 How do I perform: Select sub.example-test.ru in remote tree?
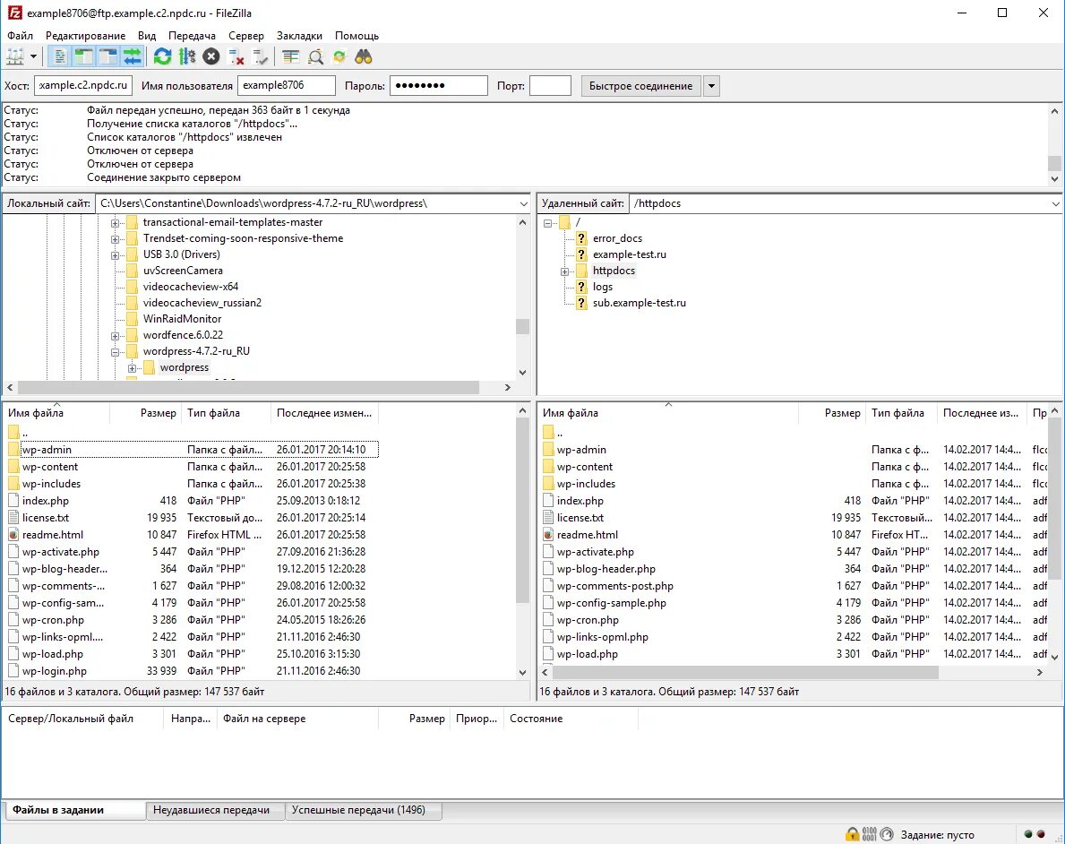coord(640,303)
